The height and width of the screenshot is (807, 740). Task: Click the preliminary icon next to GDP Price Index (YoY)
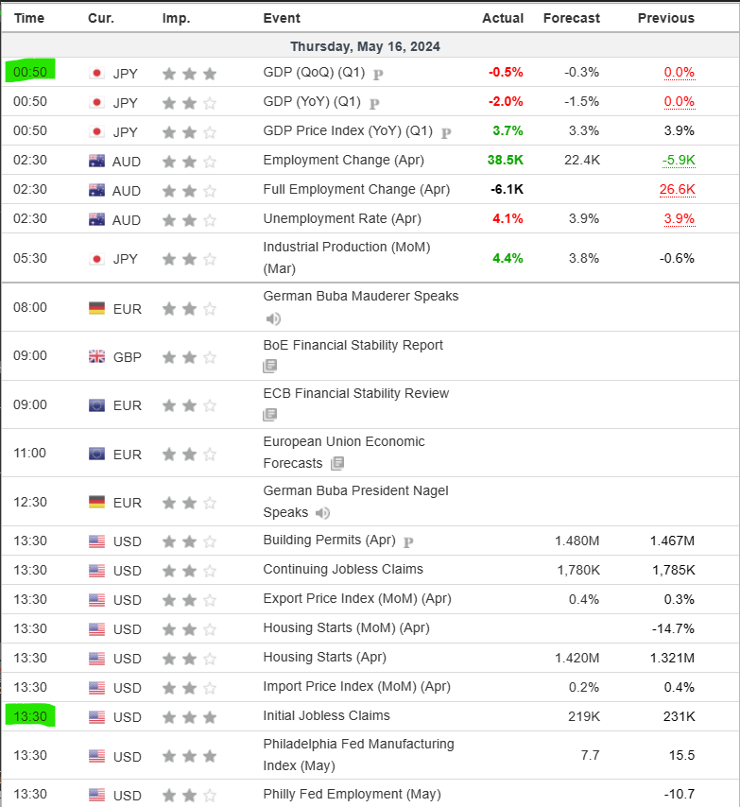pos(446,133)
